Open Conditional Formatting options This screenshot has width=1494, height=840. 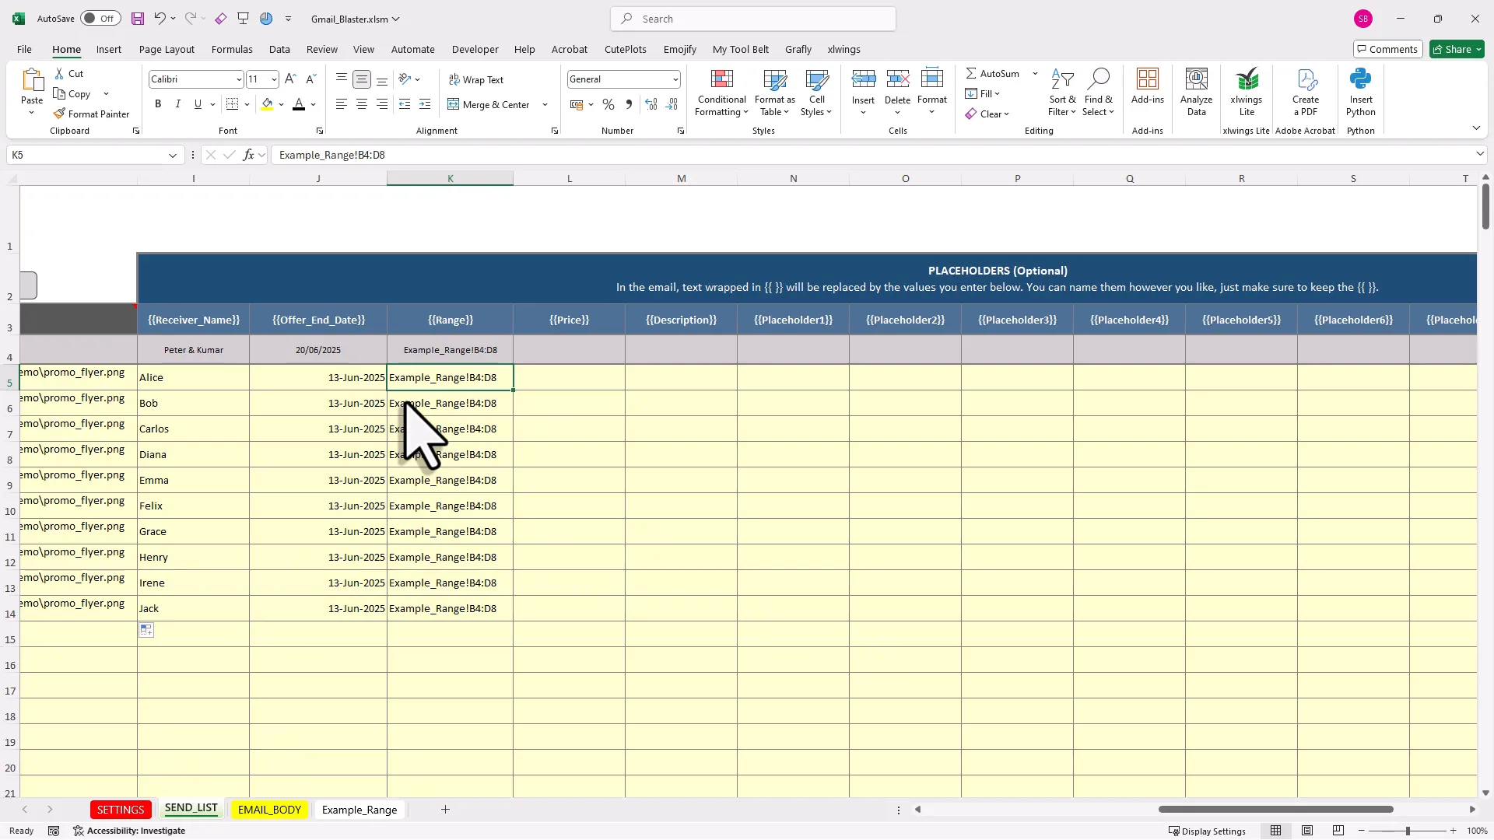[721, 93]
